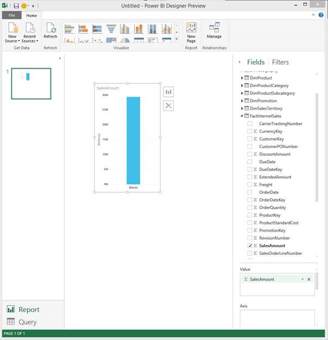Select clustered column chart visualization

(x=125, y=29)
